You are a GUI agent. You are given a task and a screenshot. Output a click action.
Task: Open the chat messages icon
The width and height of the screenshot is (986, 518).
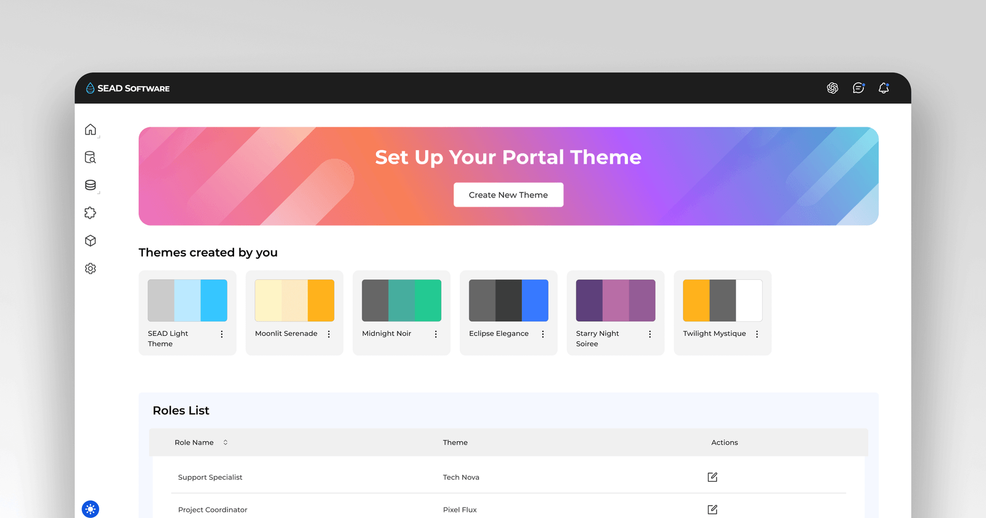tap(858, 88)
